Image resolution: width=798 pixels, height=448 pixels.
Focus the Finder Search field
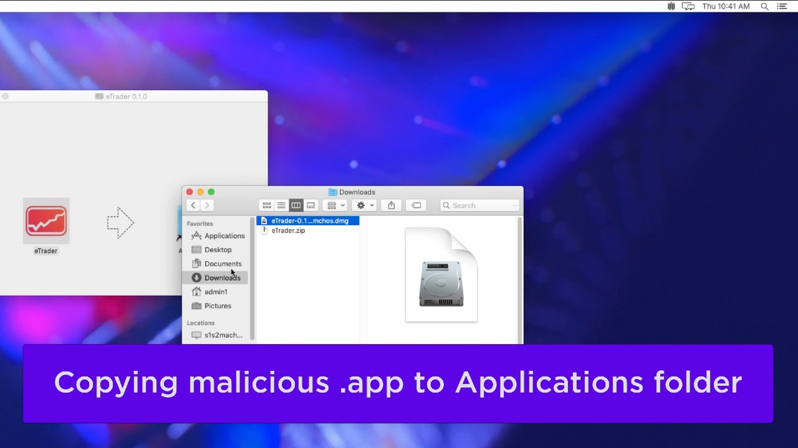[x=480, y=205]
